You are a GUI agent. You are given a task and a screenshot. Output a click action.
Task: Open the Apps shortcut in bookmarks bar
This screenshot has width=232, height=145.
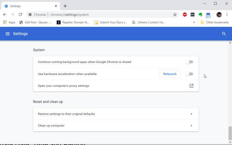9,22
